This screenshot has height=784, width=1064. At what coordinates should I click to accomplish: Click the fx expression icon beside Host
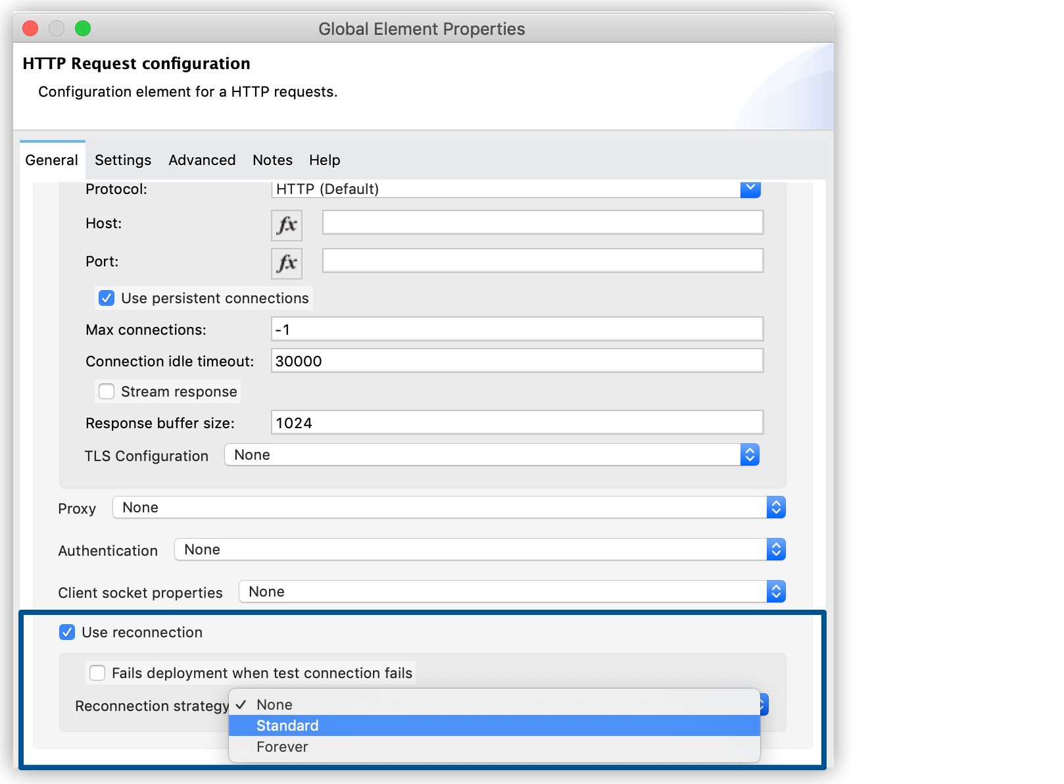(x=286, y=225)
